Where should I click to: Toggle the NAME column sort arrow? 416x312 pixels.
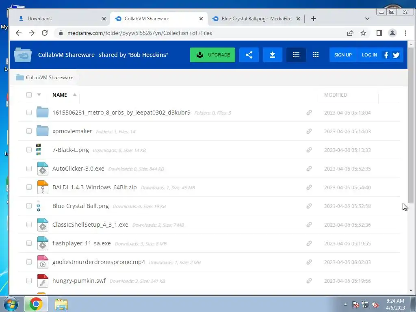(x=75, y=94)
